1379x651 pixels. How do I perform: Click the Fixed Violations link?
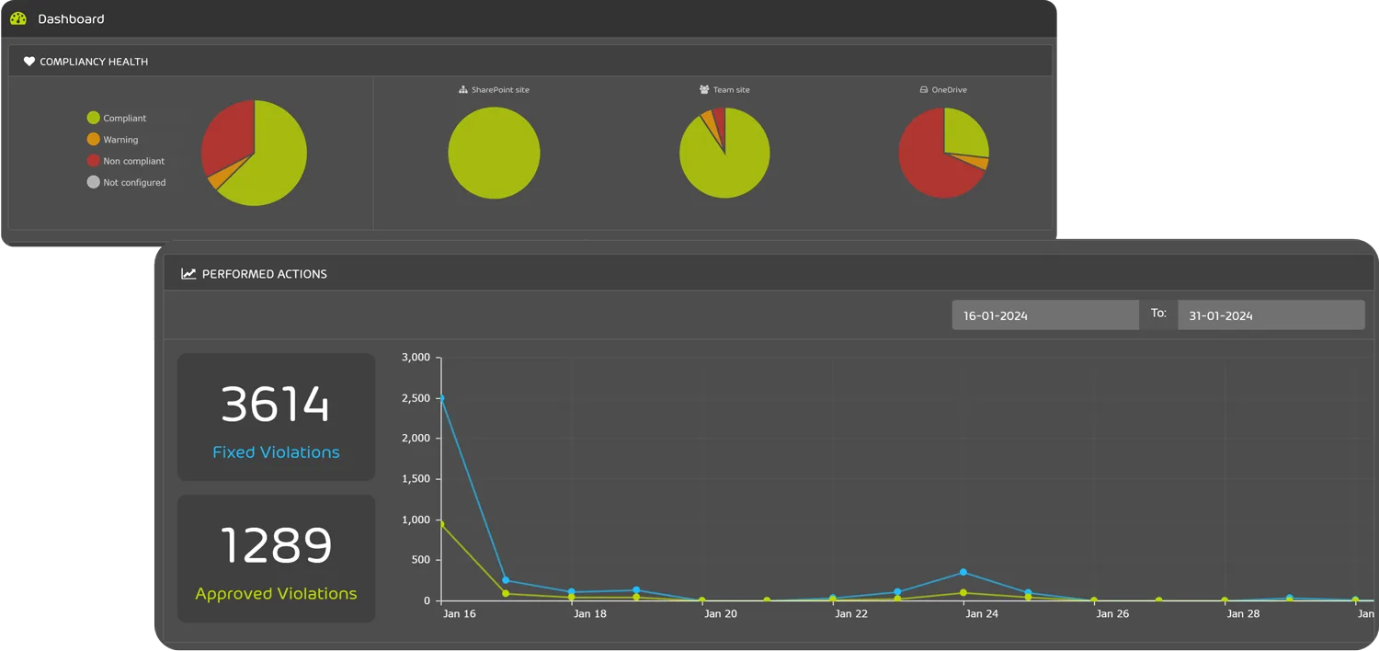[275, 451]
